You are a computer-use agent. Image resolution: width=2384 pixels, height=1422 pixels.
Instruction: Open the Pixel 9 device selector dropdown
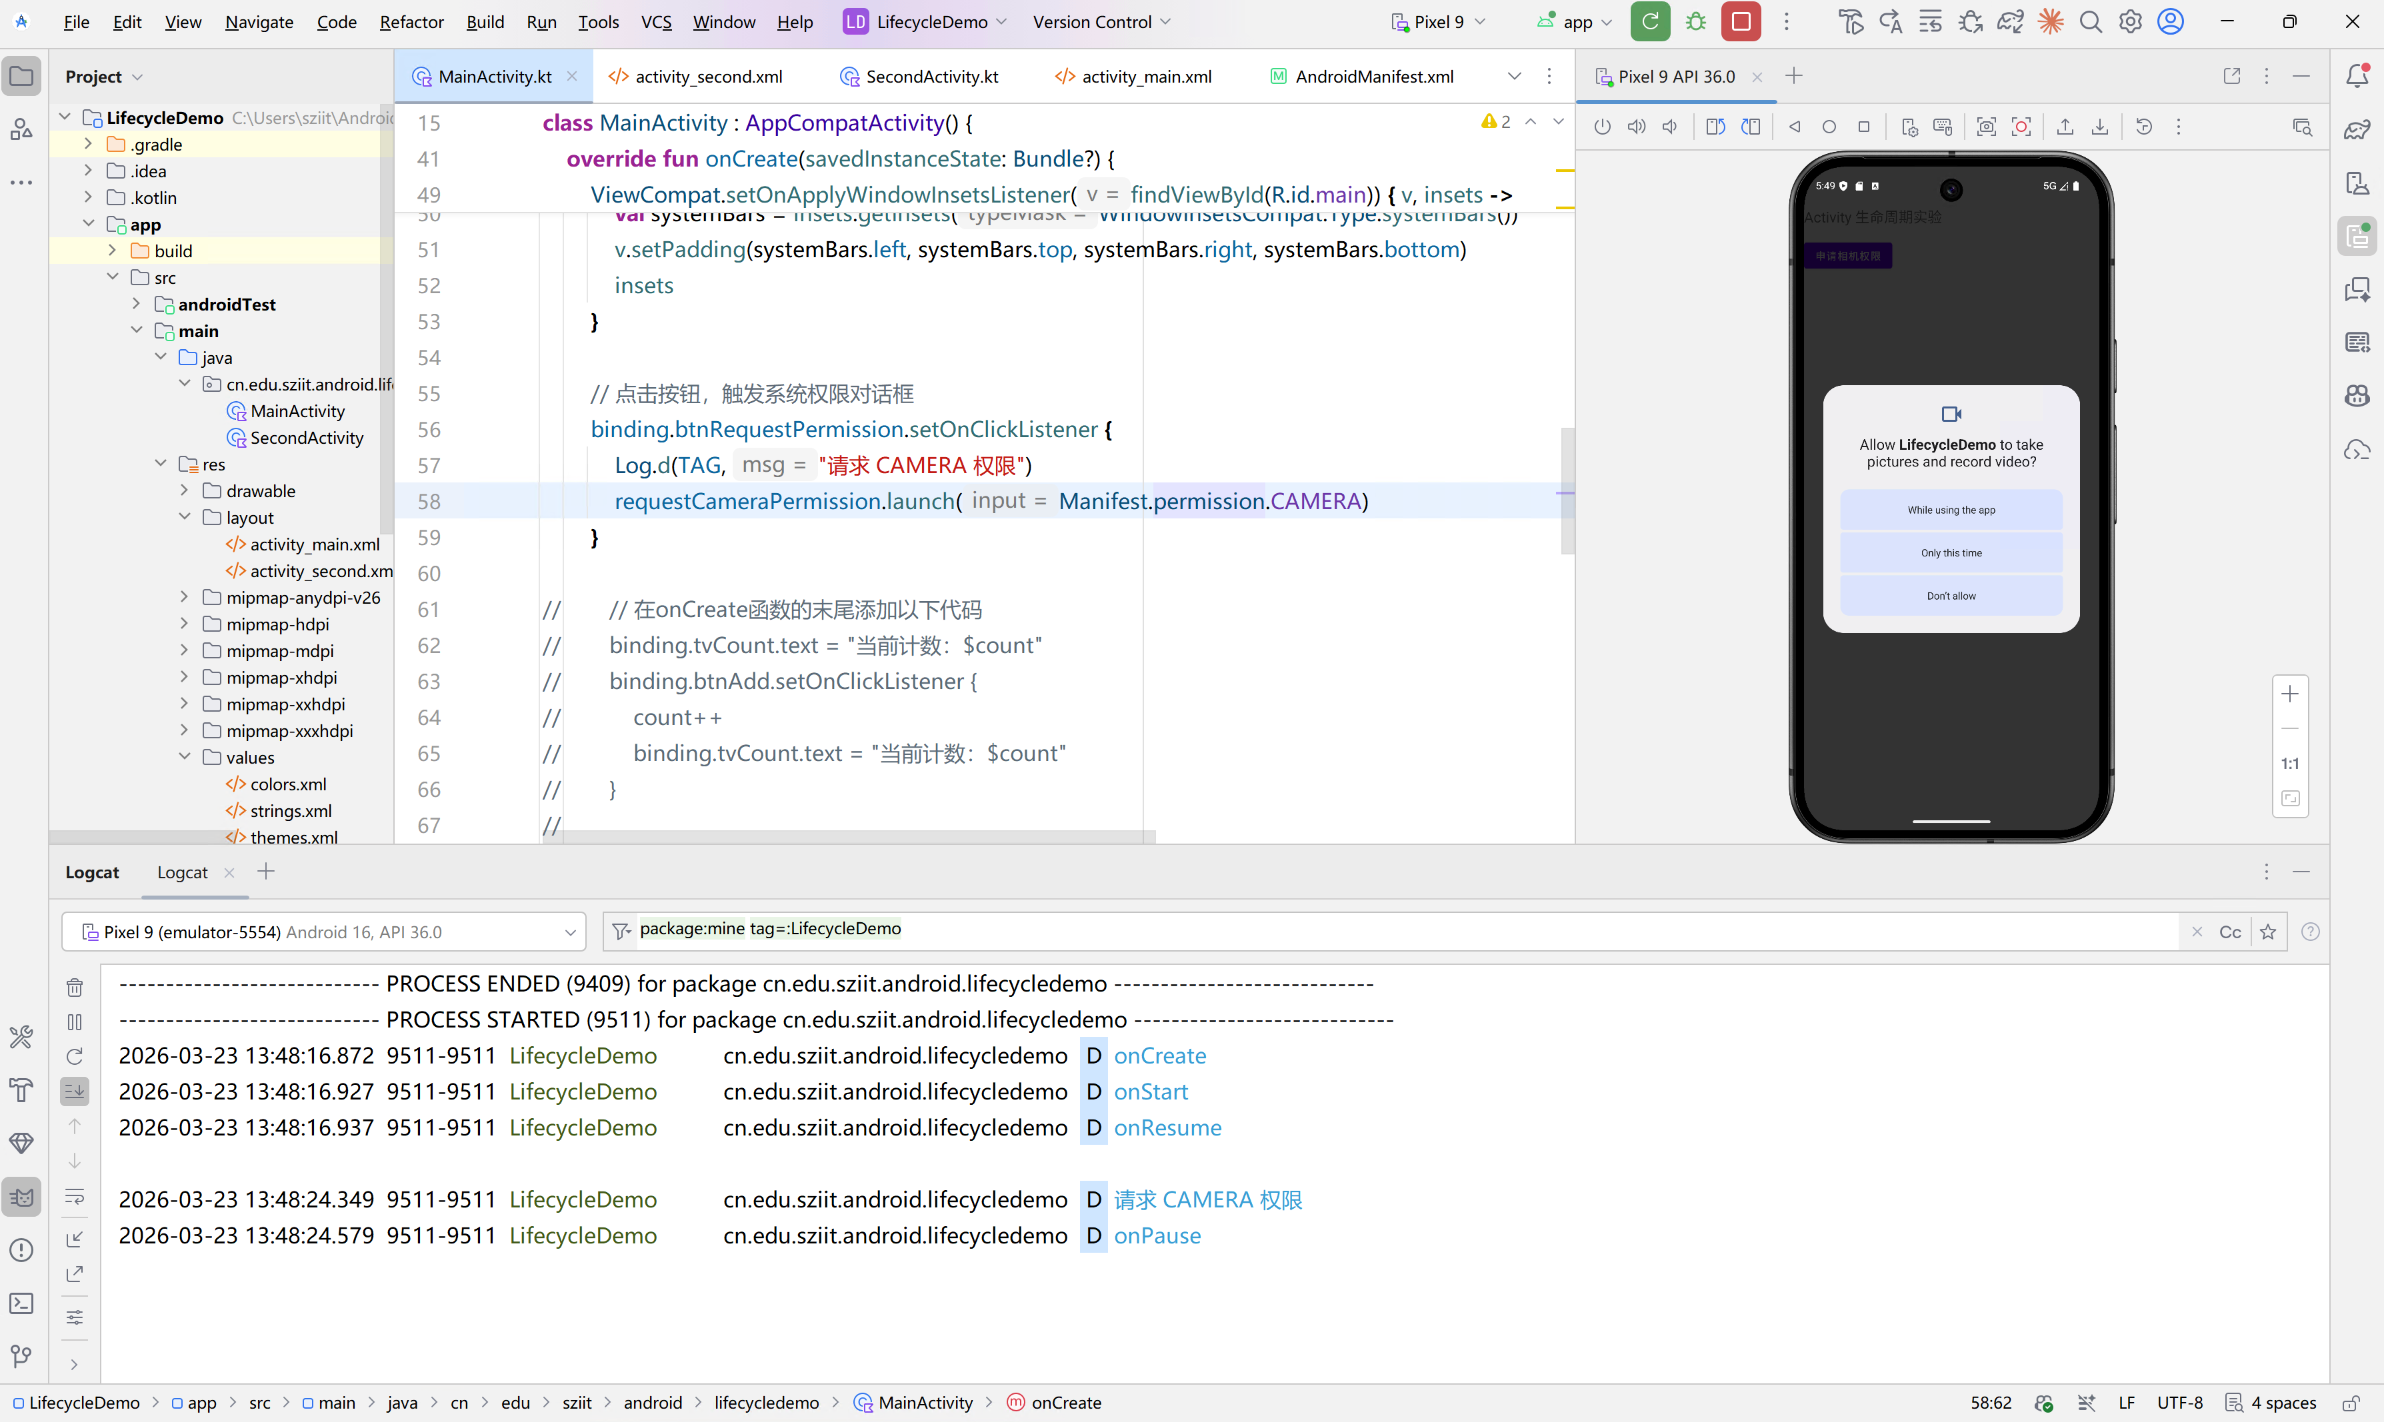1438,21
